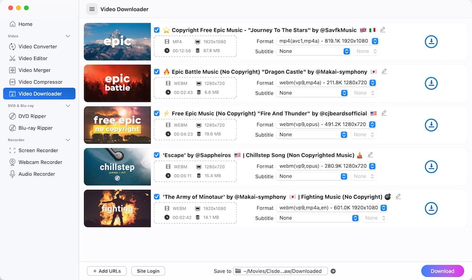The width and height of the screenshot is (472, 280).
Task: Collapse the Recorder sidebar section
Action: [x=67, y=140]
